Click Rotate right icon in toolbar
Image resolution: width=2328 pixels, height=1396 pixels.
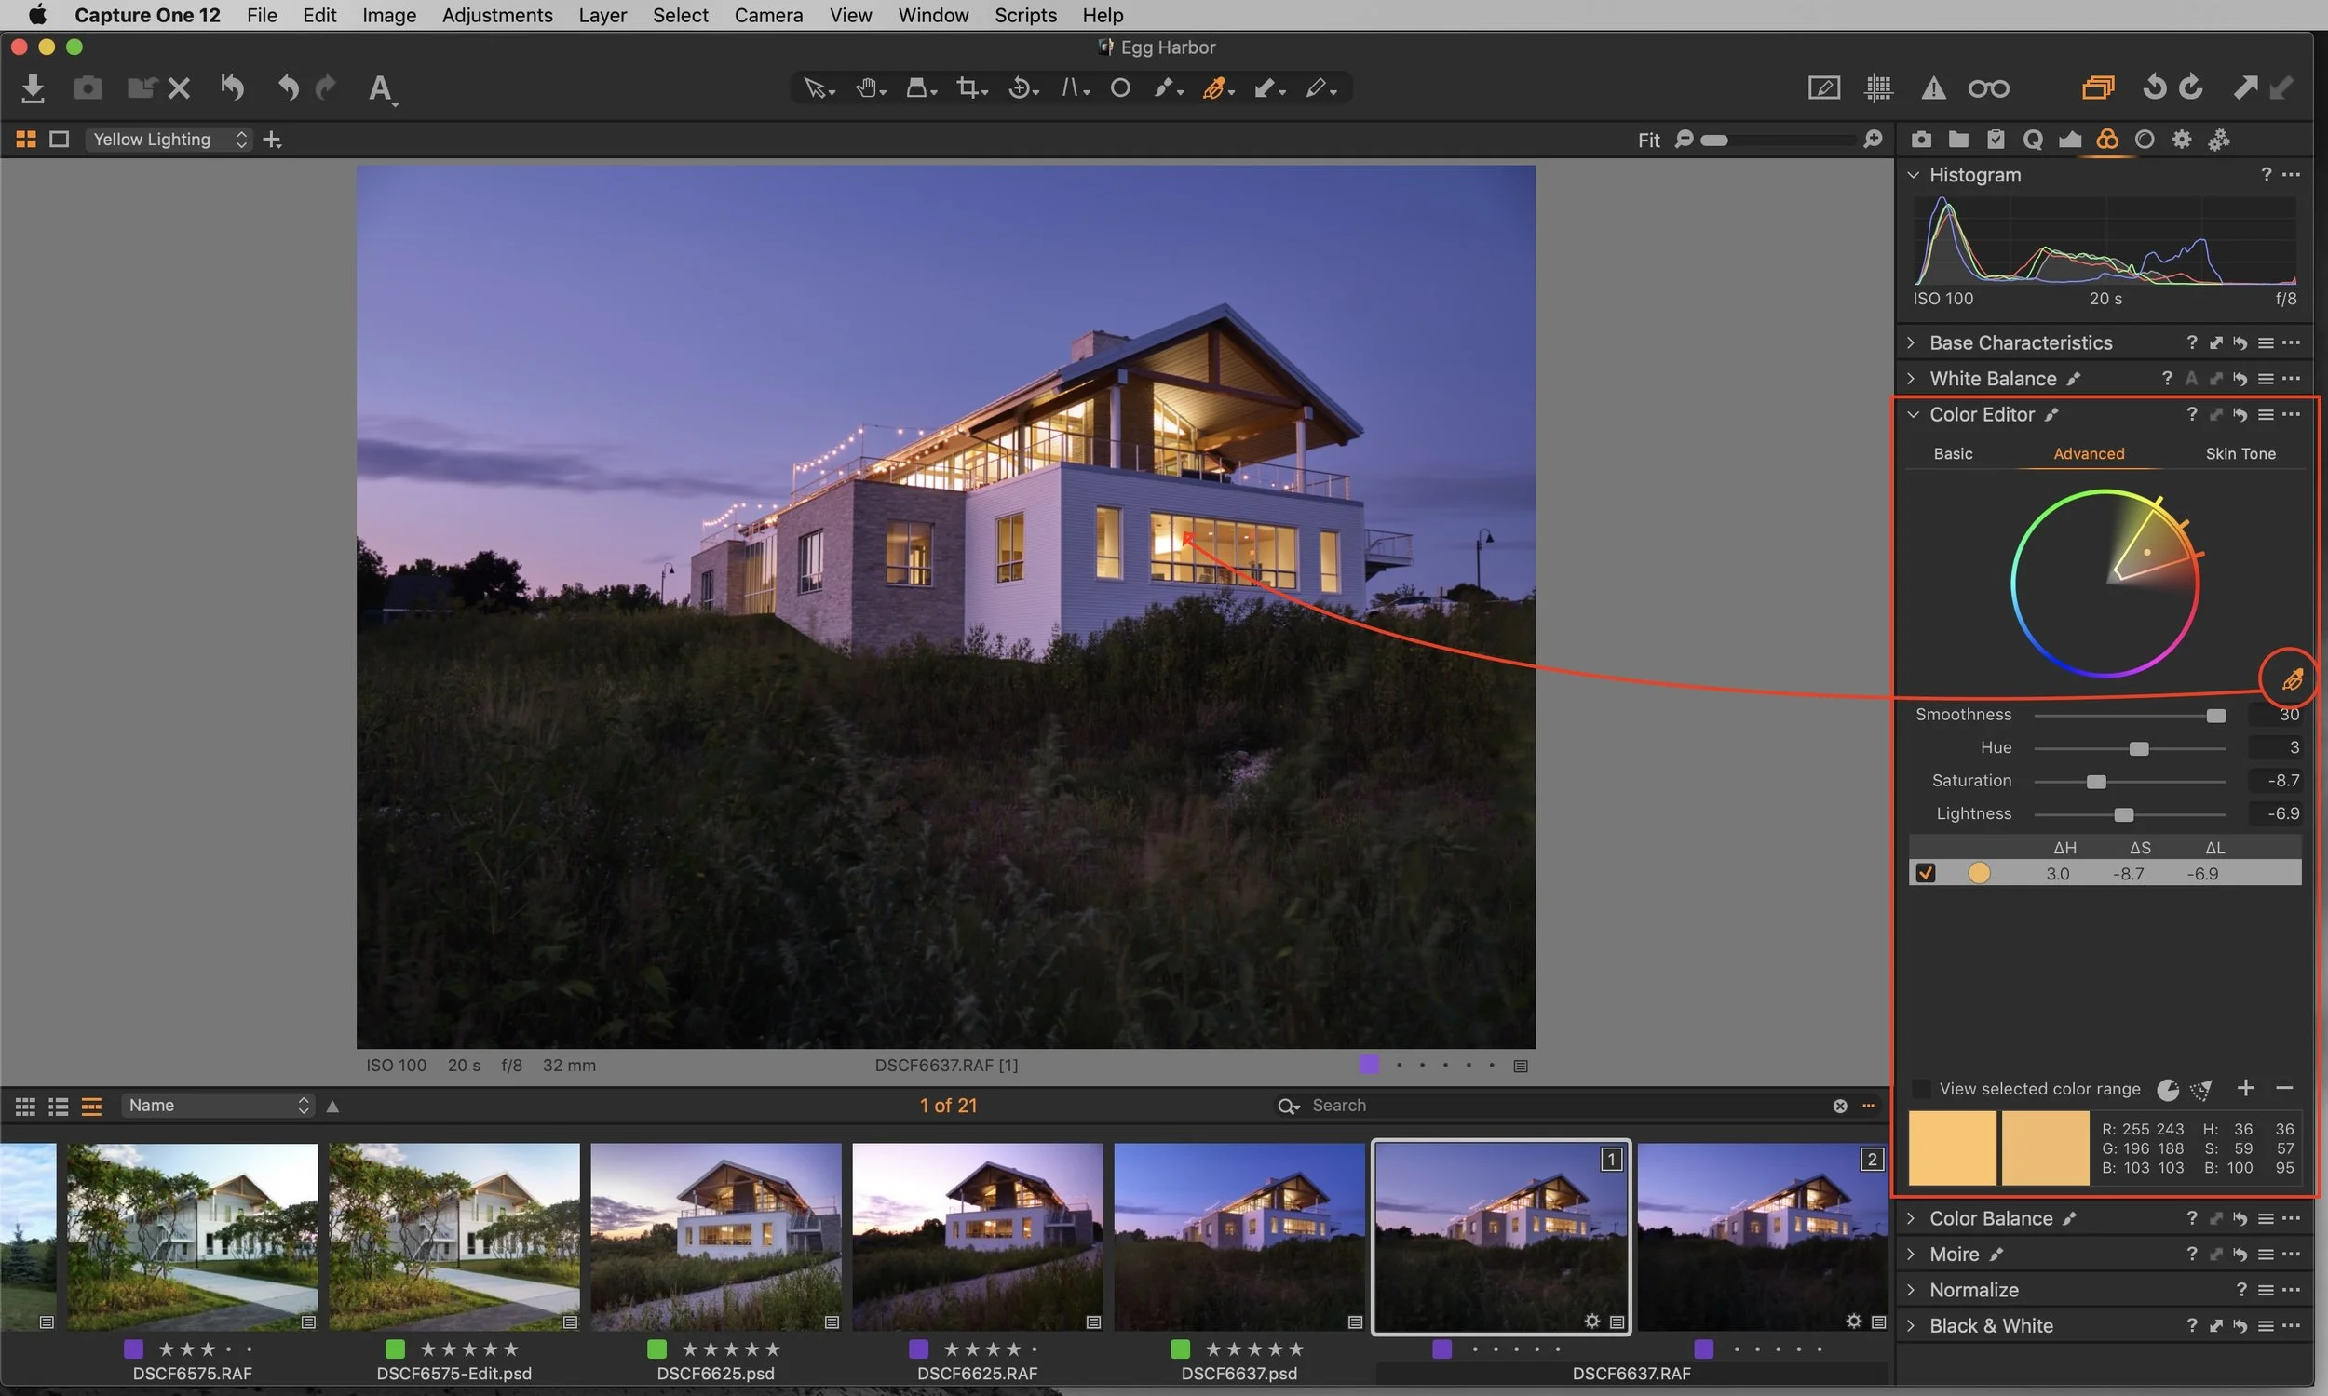pos(2191,87)
